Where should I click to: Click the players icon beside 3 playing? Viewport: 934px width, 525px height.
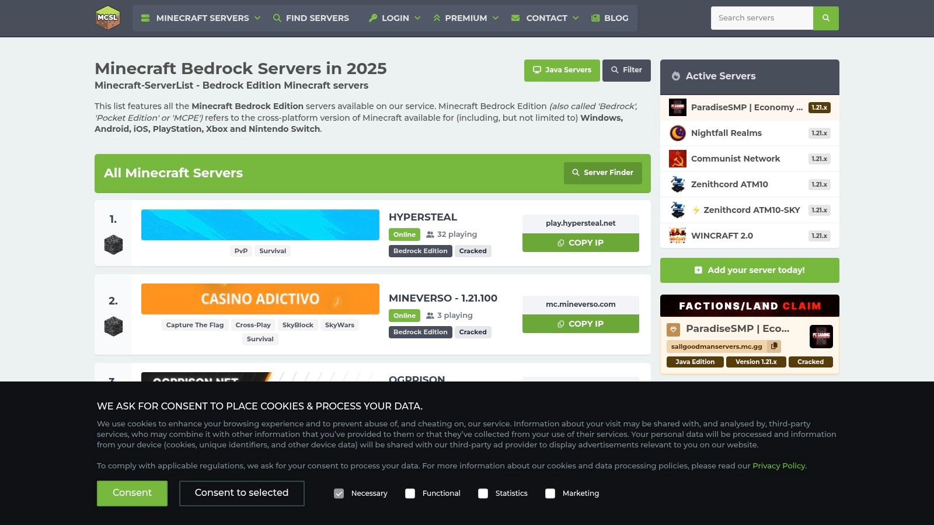430,316
